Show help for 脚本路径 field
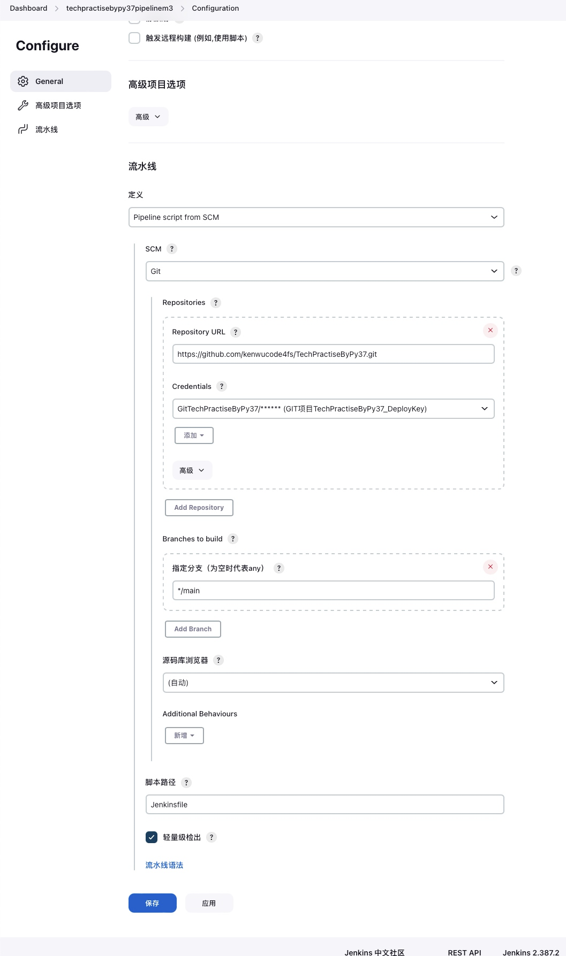The image size is (566, 956). tap(186, 783)
